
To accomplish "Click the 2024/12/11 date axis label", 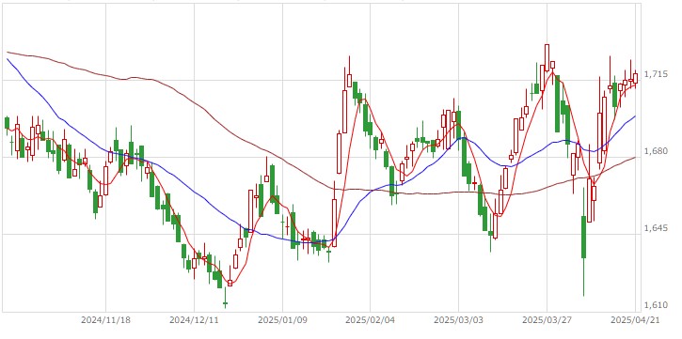I will (194, 320).
